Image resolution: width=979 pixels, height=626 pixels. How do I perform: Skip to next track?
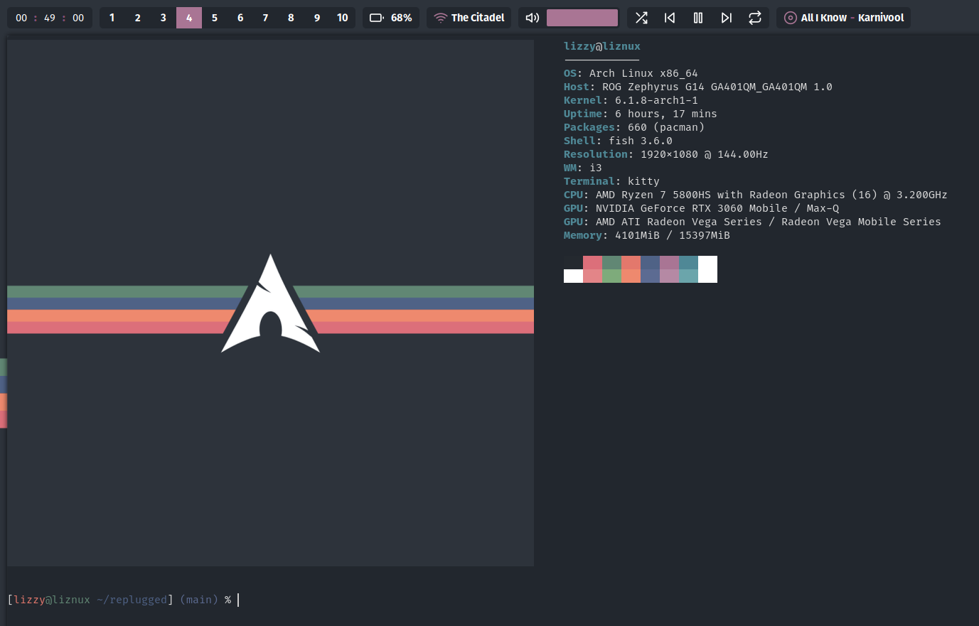(x=727, y=18)
